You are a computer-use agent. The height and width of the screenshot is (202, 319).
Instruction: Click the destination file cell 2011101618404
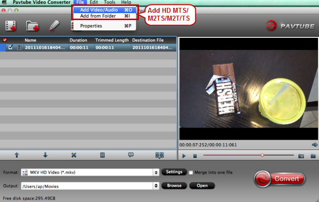152,48
